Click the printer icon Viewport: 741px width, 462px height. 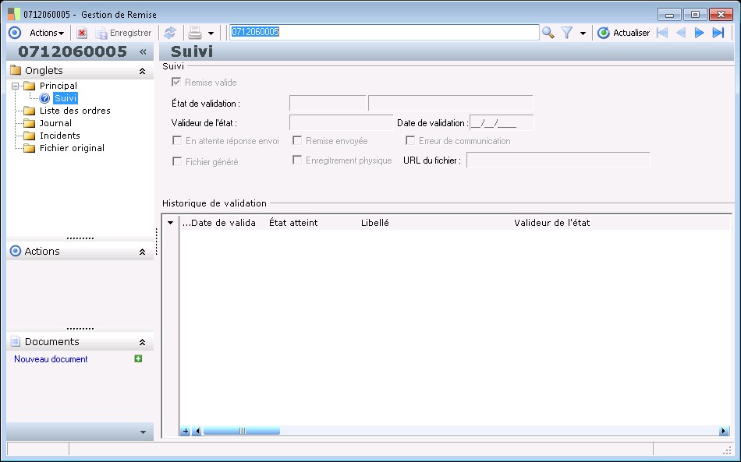(195, 33)
